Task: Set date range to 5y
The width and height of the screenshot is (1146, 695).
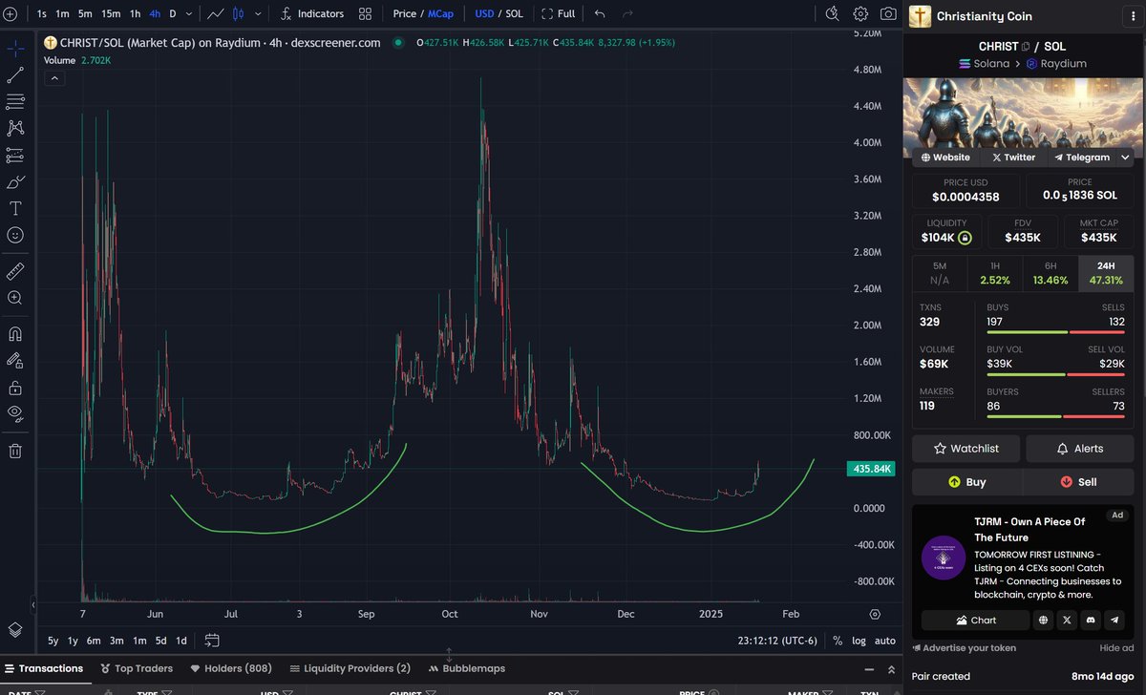Action: [53, 641]
